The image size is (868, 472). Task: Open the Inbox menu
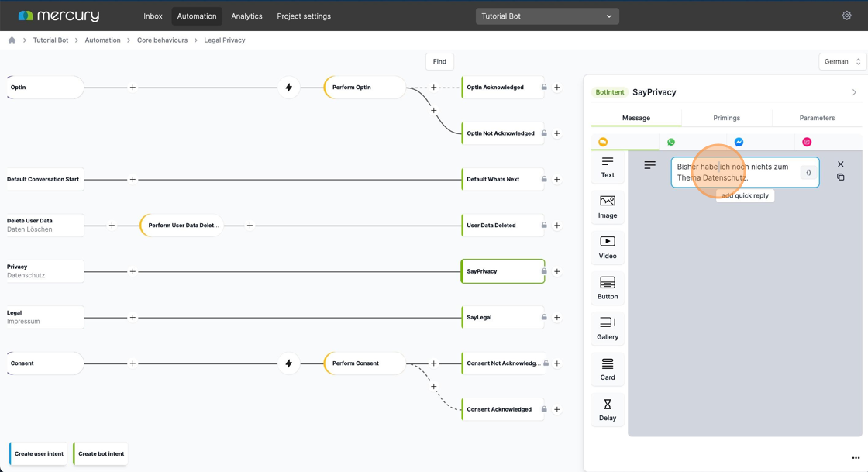click(153, 16)
